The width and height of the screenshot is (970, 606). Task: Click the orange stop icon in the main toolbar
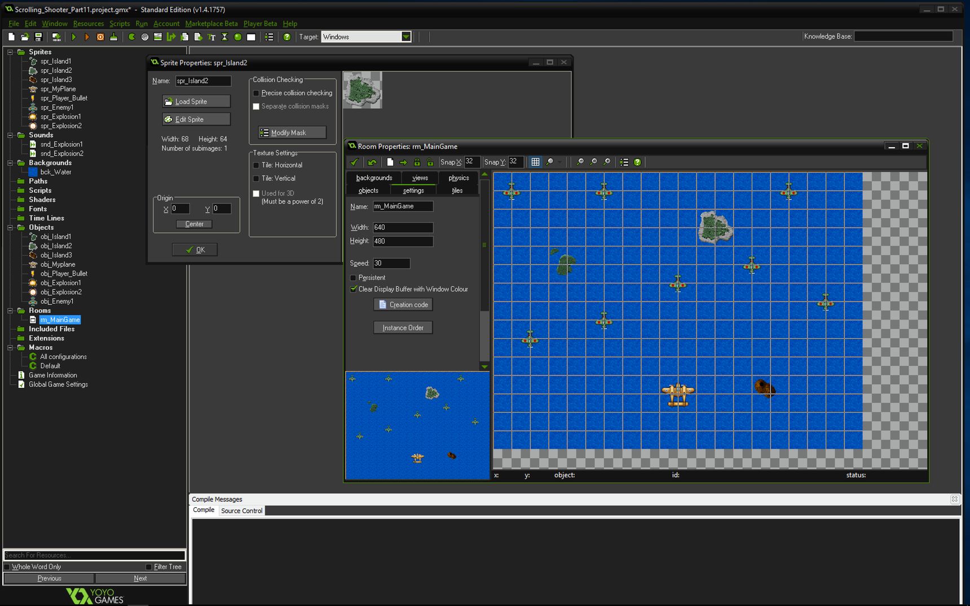[x=100, y=37]
